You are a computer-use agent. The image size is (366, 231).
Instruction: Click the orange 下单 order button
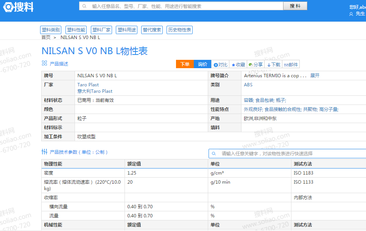coord(185,64)
